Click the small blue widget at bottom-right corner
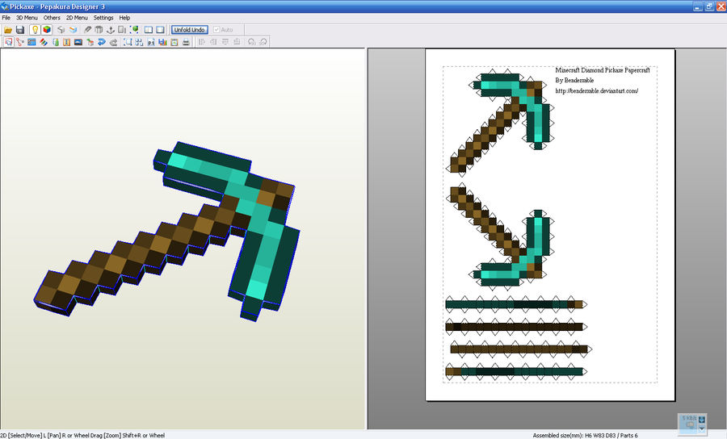 (x=691, y=424)
